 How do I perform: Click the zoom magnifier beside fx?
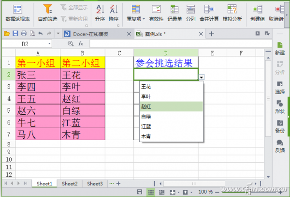(71, 44)
